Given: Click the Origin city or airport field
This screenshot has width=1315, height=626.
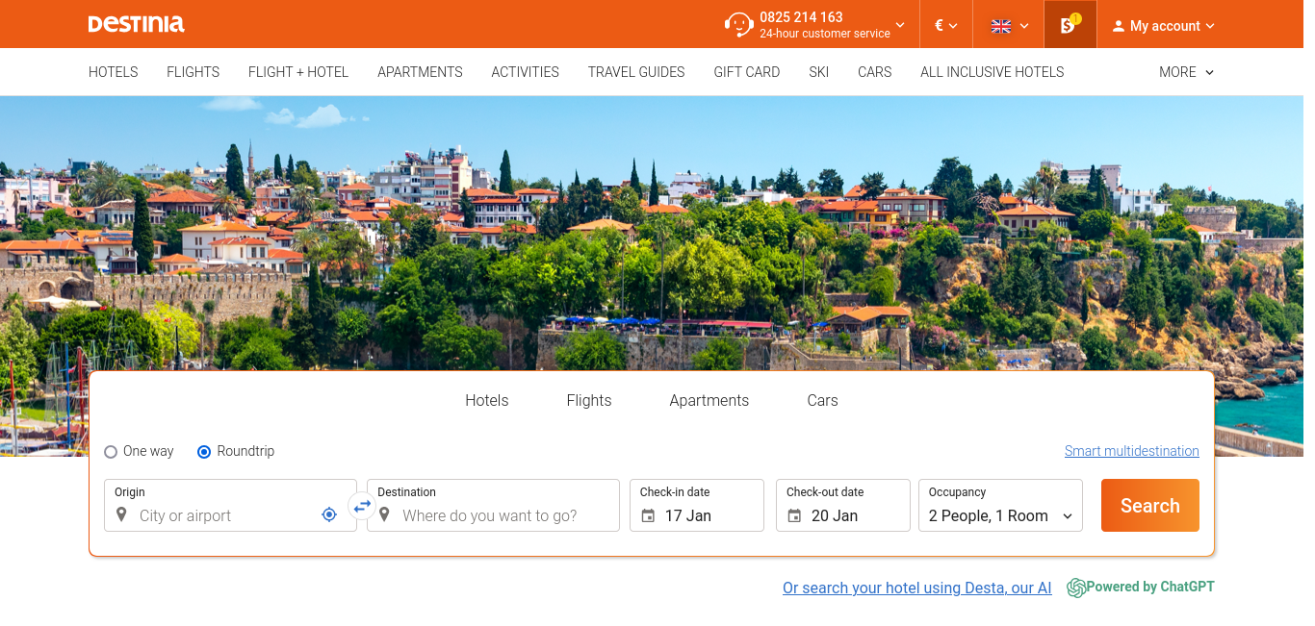Looking at the screenshot, I should click(230, 506).
